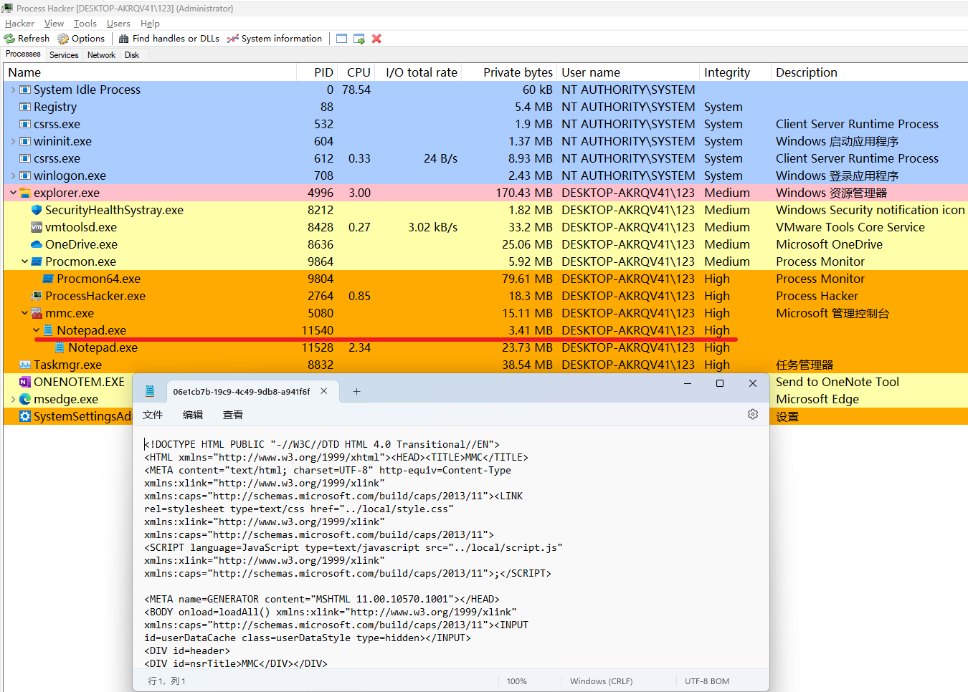
Task: Close the 06e1cb7b Notepad tab
Action: point(324,391)
